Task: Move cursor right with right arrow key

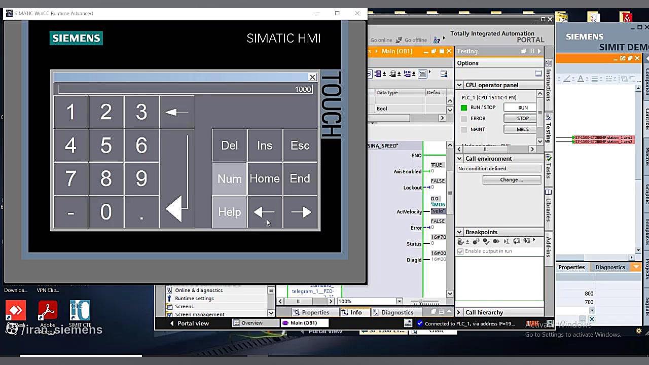Action: [x=300, y=212]
